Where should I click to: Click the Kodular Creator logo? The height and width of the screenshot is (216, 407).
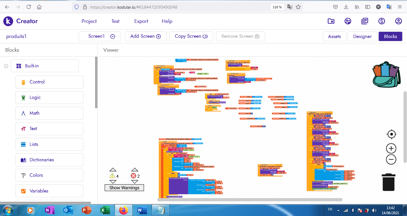point(21,21)
